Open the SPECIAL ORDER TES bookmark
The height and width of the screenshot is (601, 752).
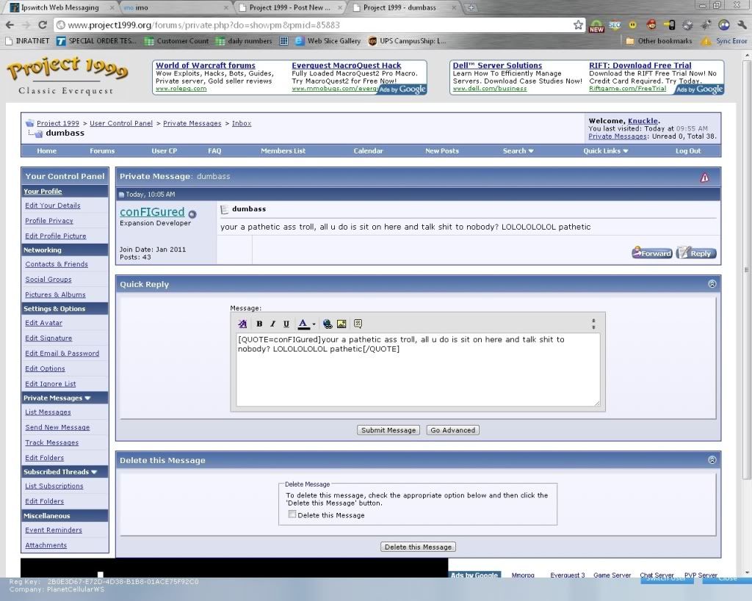[96, 41]
